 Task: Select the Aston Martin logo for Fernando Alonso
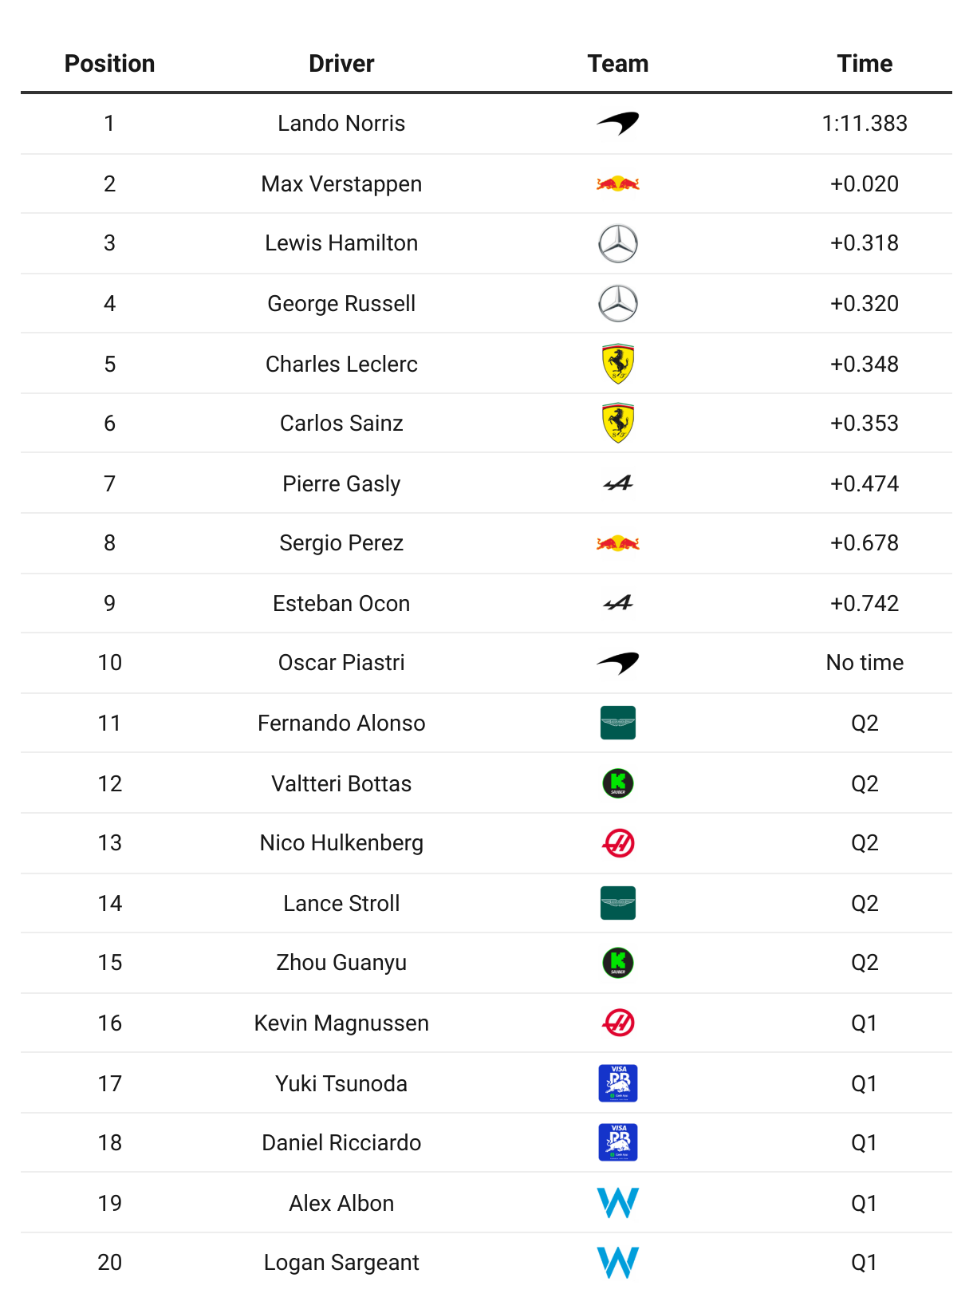point(618,723)
